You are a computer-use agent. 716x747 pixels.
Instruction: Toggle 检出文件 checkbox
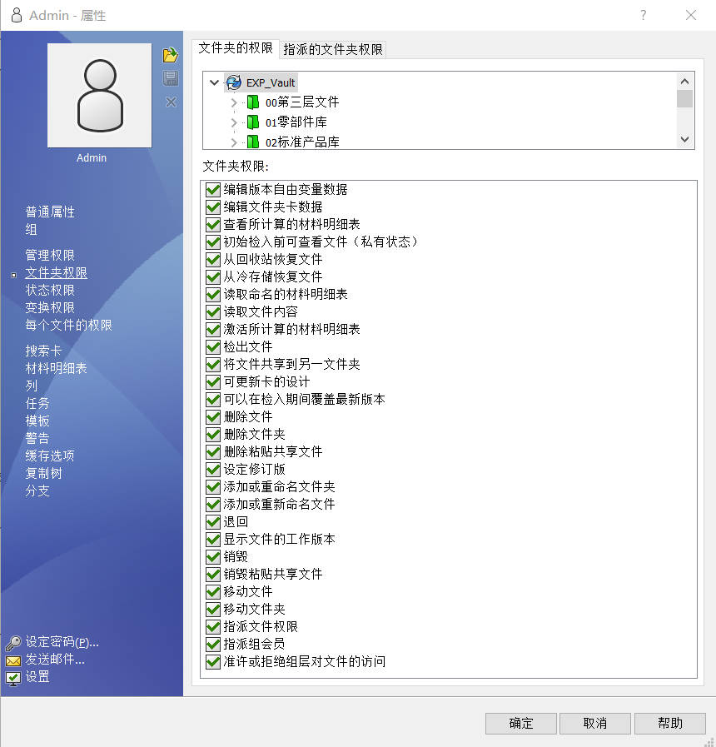213,347
